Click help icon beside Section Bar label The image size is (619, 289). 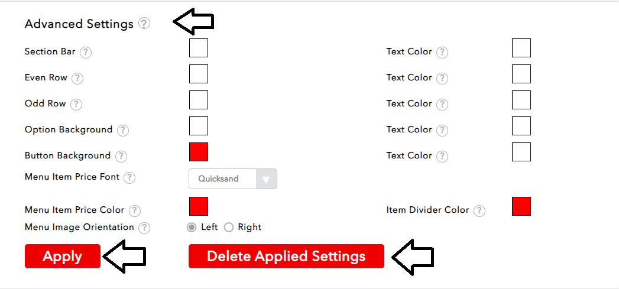tap(86, 52)
